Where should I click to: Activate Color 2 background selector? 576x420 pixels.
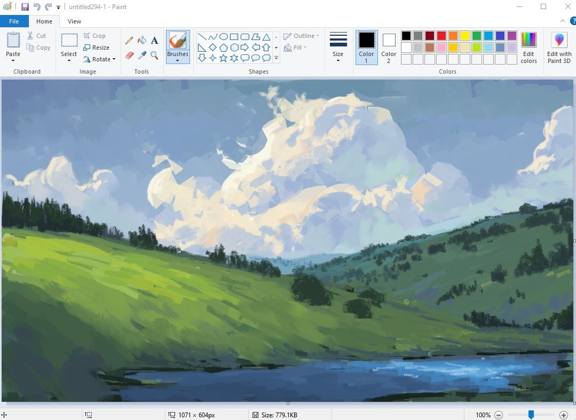(389, 48)
